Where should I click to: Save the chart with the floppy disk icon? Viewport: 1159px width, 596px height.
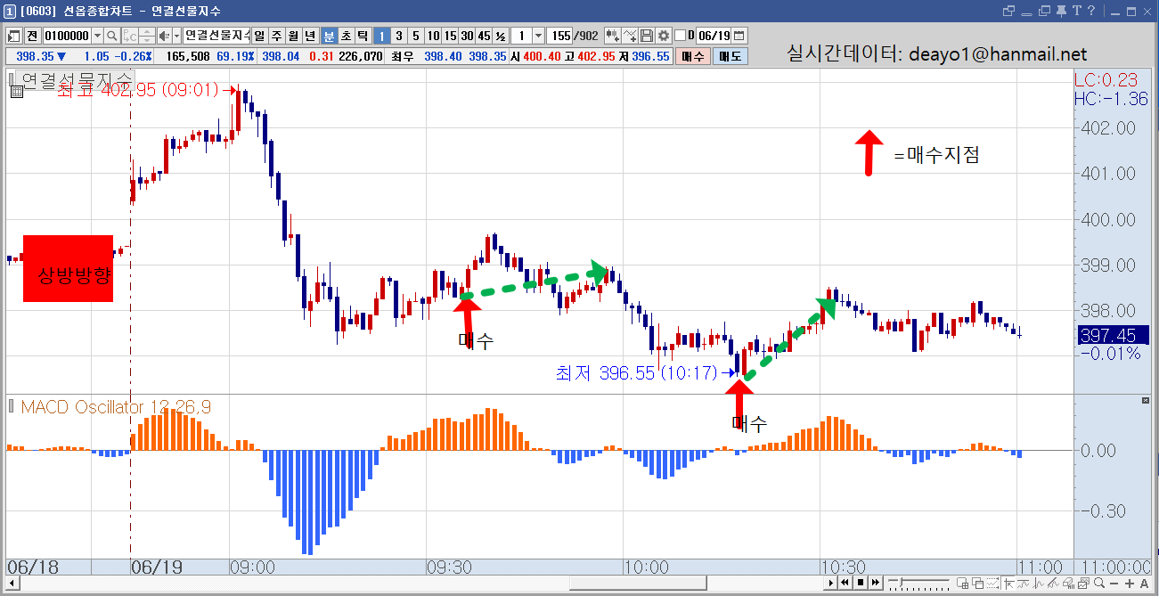pos(647,36)
